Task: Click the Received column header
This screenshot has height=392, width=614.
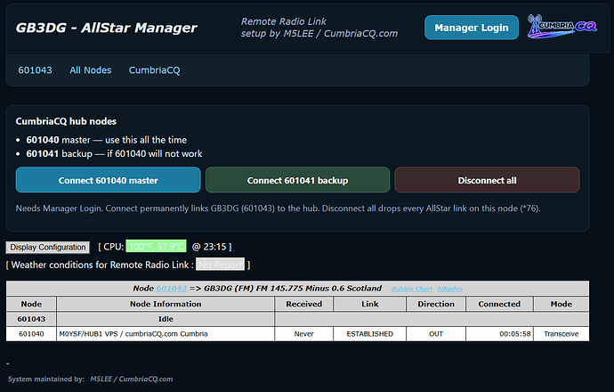Action: point(303,304)
